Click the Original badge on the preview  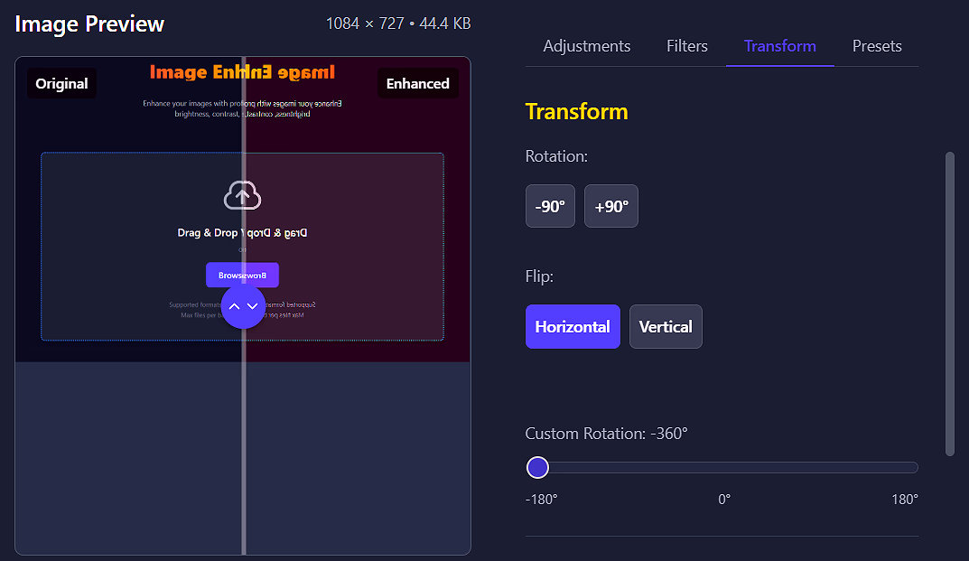click(61, 83)
